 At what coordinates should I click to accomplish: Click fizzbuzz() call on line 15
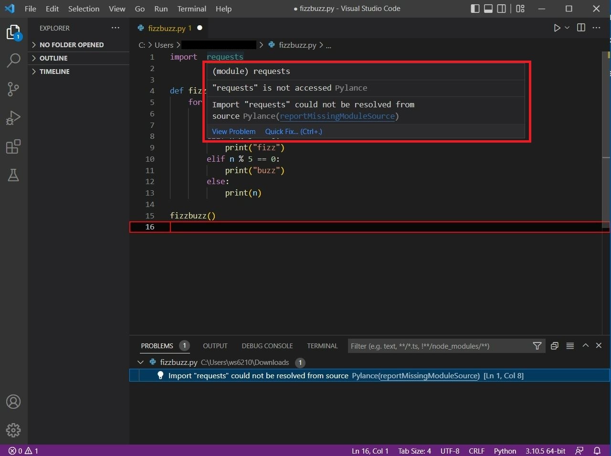pos(193,216)
